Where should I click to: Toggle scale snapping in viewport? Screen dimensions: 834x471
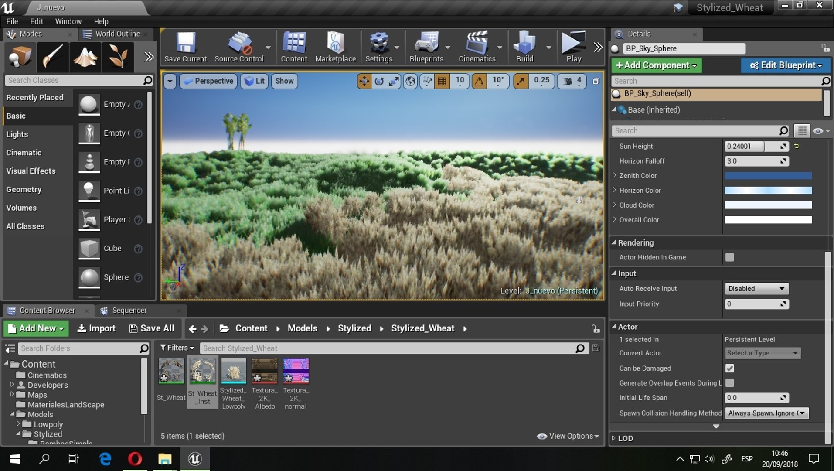pyautogui.click(x=521, y=81)
